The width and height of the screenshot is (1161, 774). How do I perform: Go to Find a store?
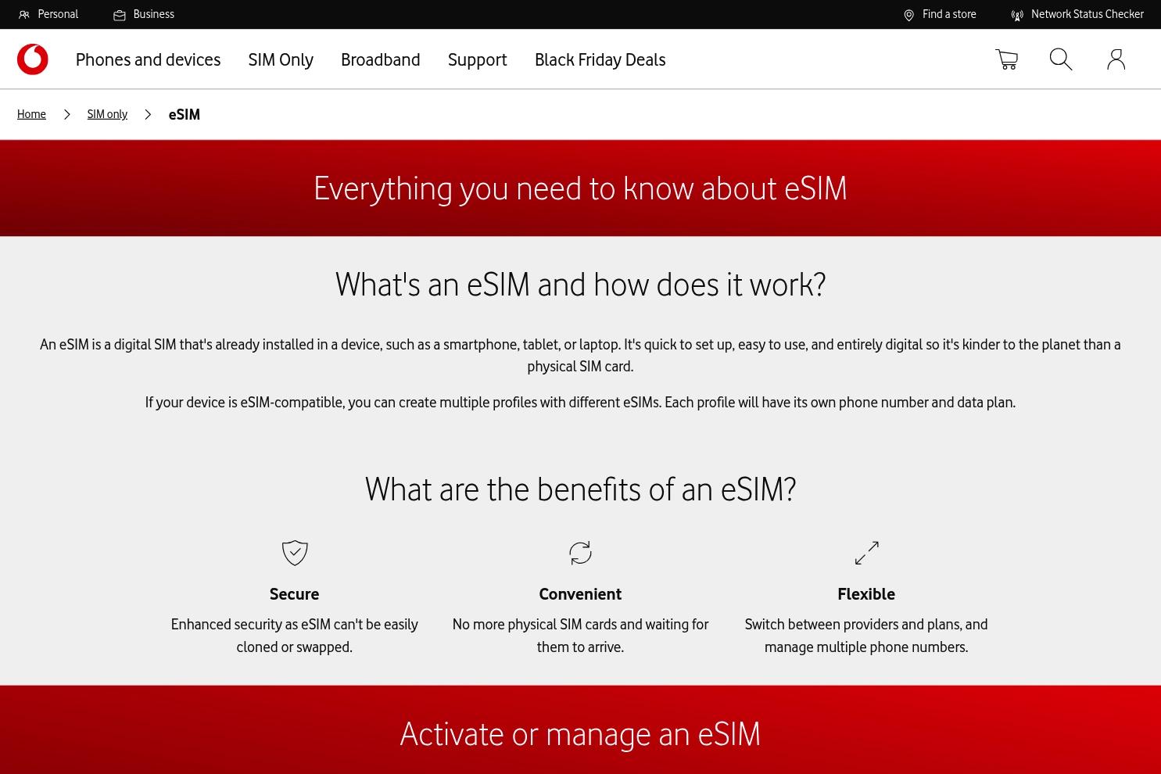click(x=949, y=15)
